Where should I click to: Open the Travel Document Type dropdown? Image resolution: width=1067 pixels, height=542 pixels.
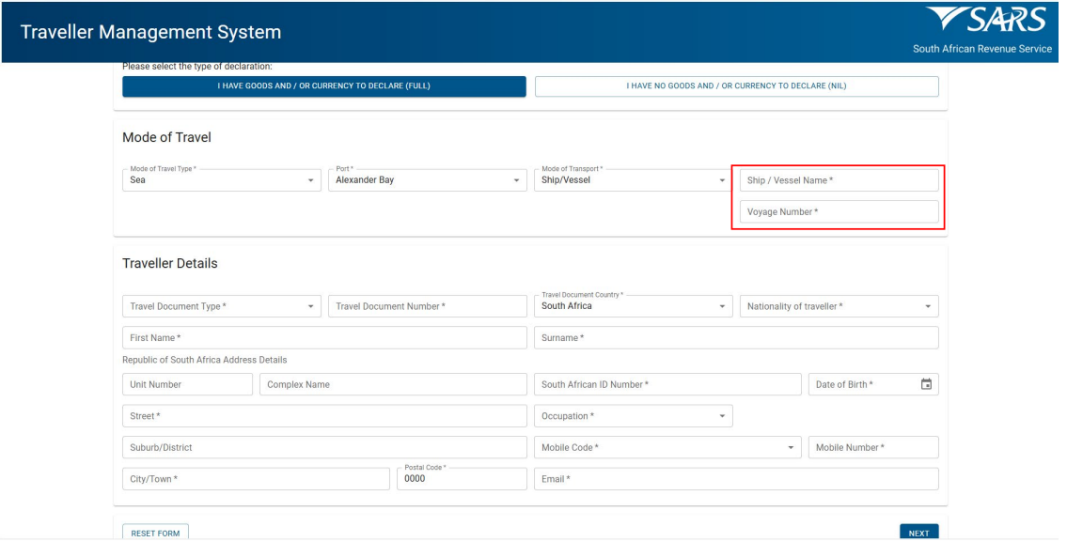(221, 306)
